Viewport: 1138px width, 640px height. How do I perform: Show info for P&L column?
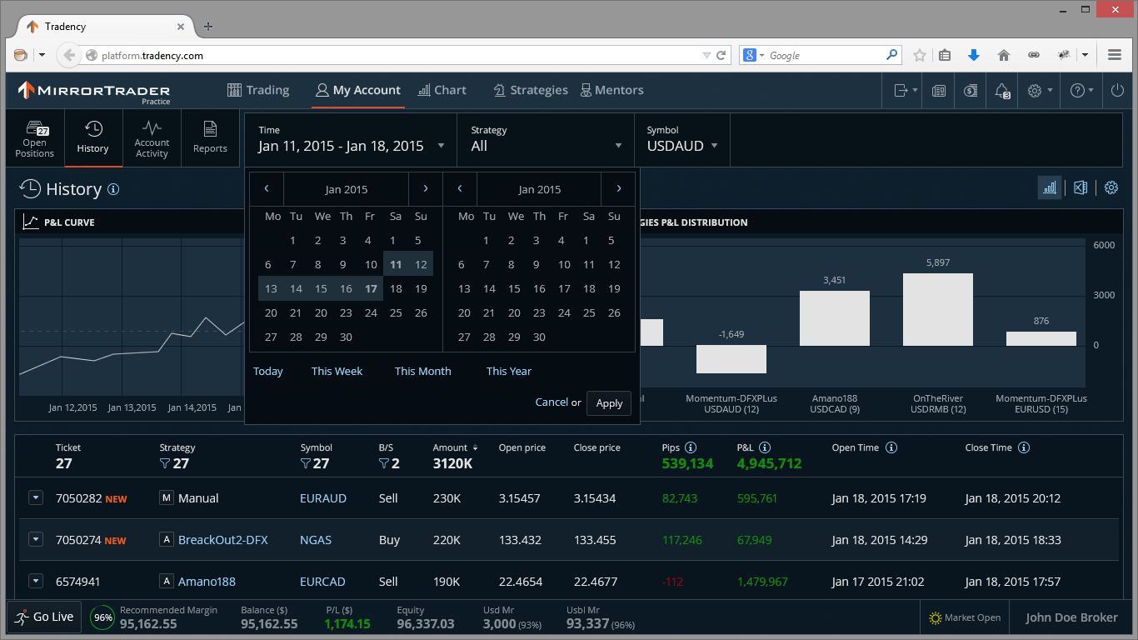(765, 447)
